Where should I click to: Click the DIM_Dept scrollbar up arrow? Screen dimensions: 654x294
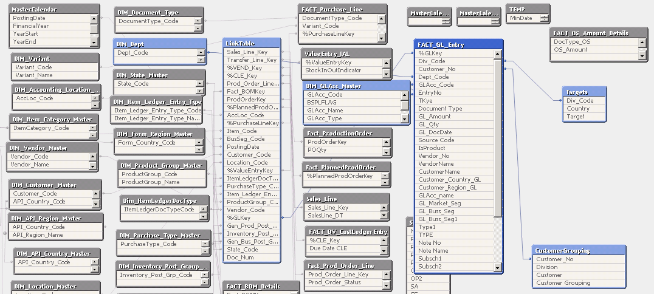(201, 53)
